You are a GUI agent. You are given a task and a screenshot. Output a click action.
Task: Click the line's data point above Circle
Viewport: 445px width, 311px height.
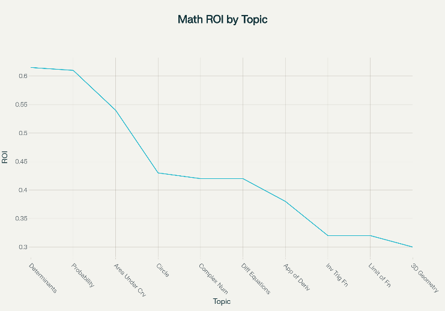[x=158, y=173]
